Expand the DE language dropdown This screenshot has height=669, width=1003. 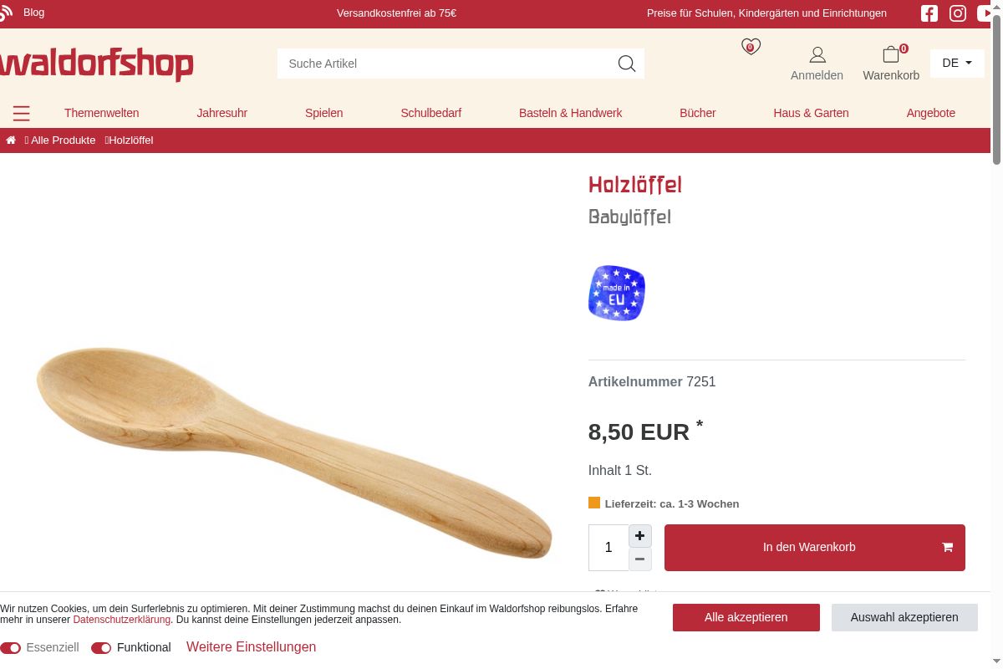957,63
